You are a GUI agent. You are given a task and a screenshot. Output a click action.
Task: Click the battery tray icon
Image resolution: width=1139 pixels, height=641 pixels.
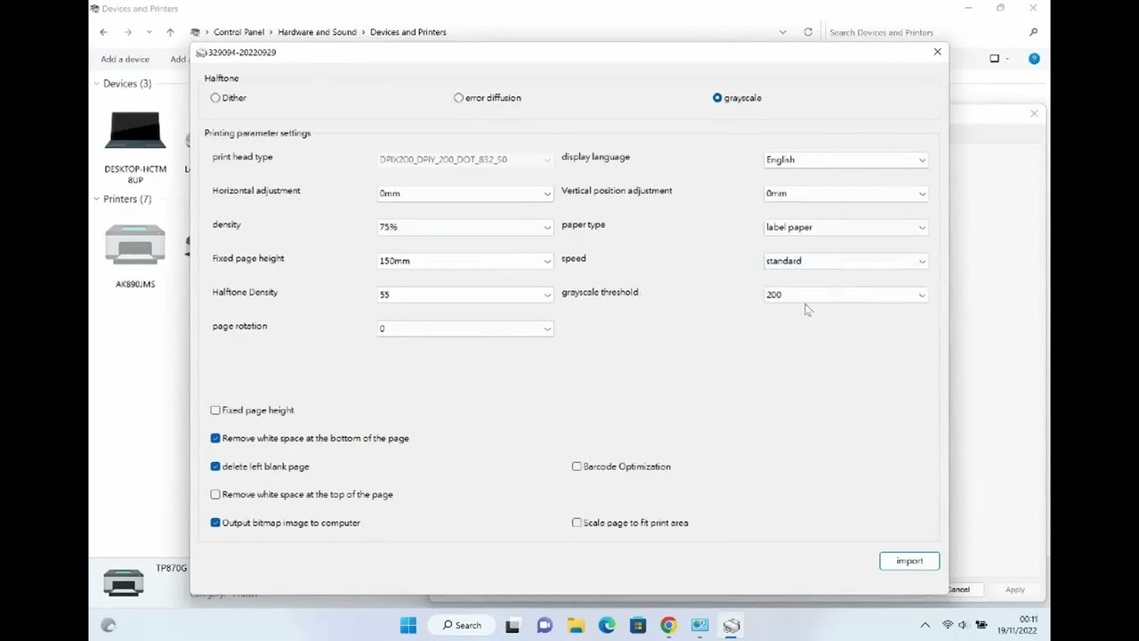982,625
